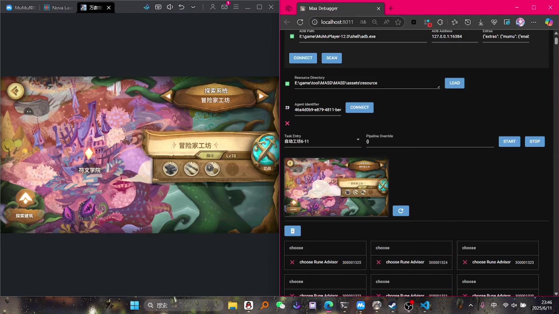Screen dimensions: 559x314
Task: Expand MuMu toolbar more chevron
Action: [x=193, y=7]
